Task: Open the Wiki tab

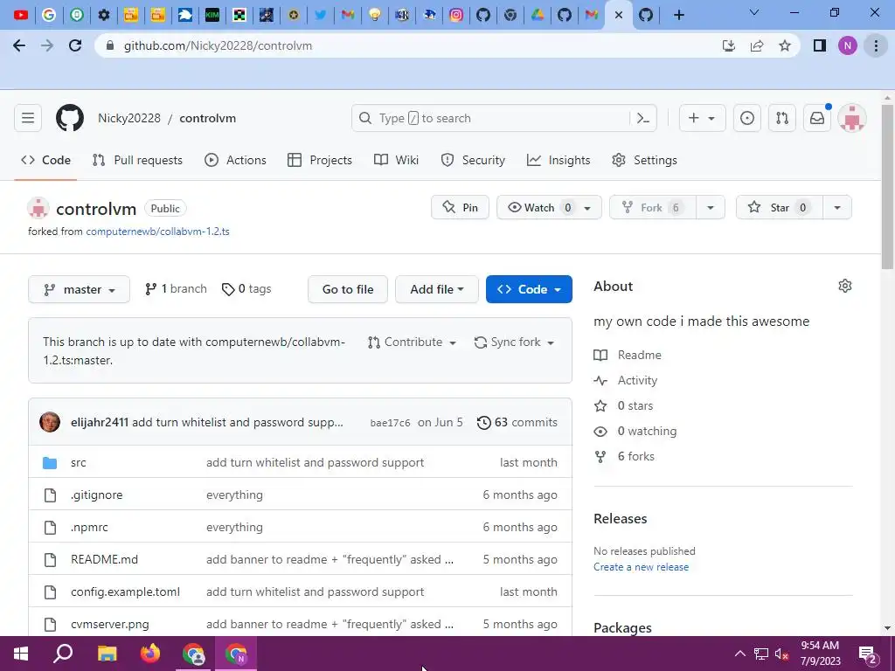Action: click(396, 161)
